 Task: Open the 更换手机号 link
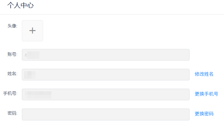(206, 94)
